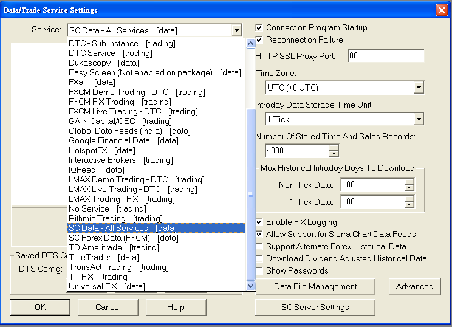Select Google Financial Data entry

coord(157,141)
